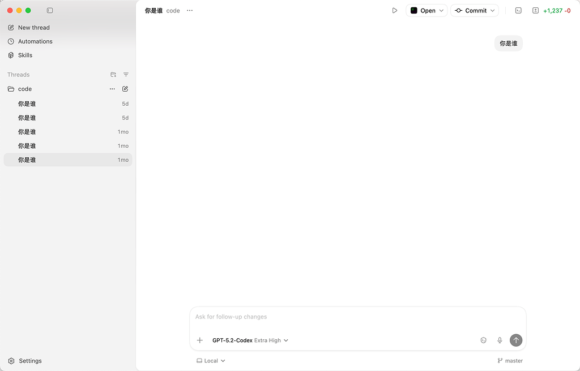The width and height of the screenshot is (580, 371).
Task: Create new thread in code folder
Action: tap(125, 89)
